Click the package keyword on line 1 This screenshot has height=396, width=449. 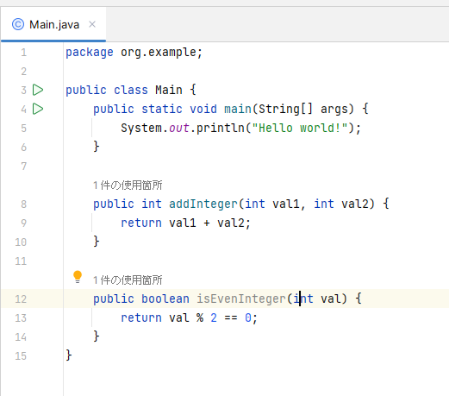[x=90, y=53]
